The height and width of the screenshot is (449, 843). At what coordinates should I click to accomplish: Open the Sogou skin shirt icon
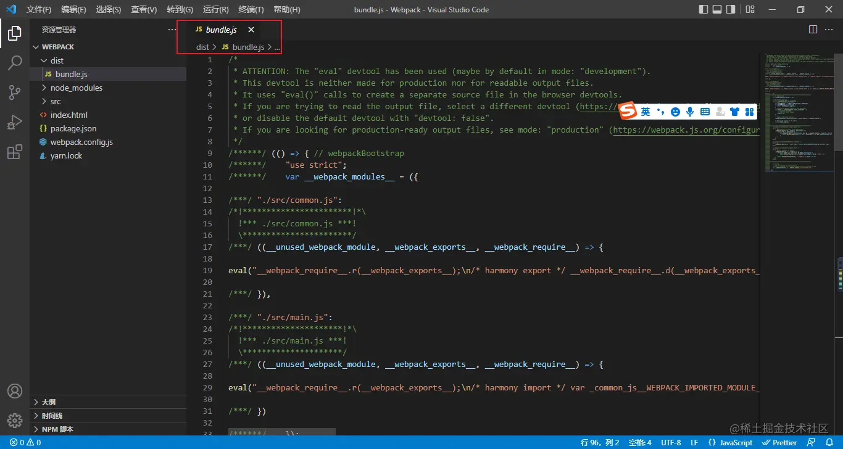tap(734, 112)
